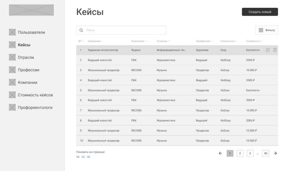Open Стоимость кейсов in sidebar
The height and width of the screenshot is (171, 287).
35,95
